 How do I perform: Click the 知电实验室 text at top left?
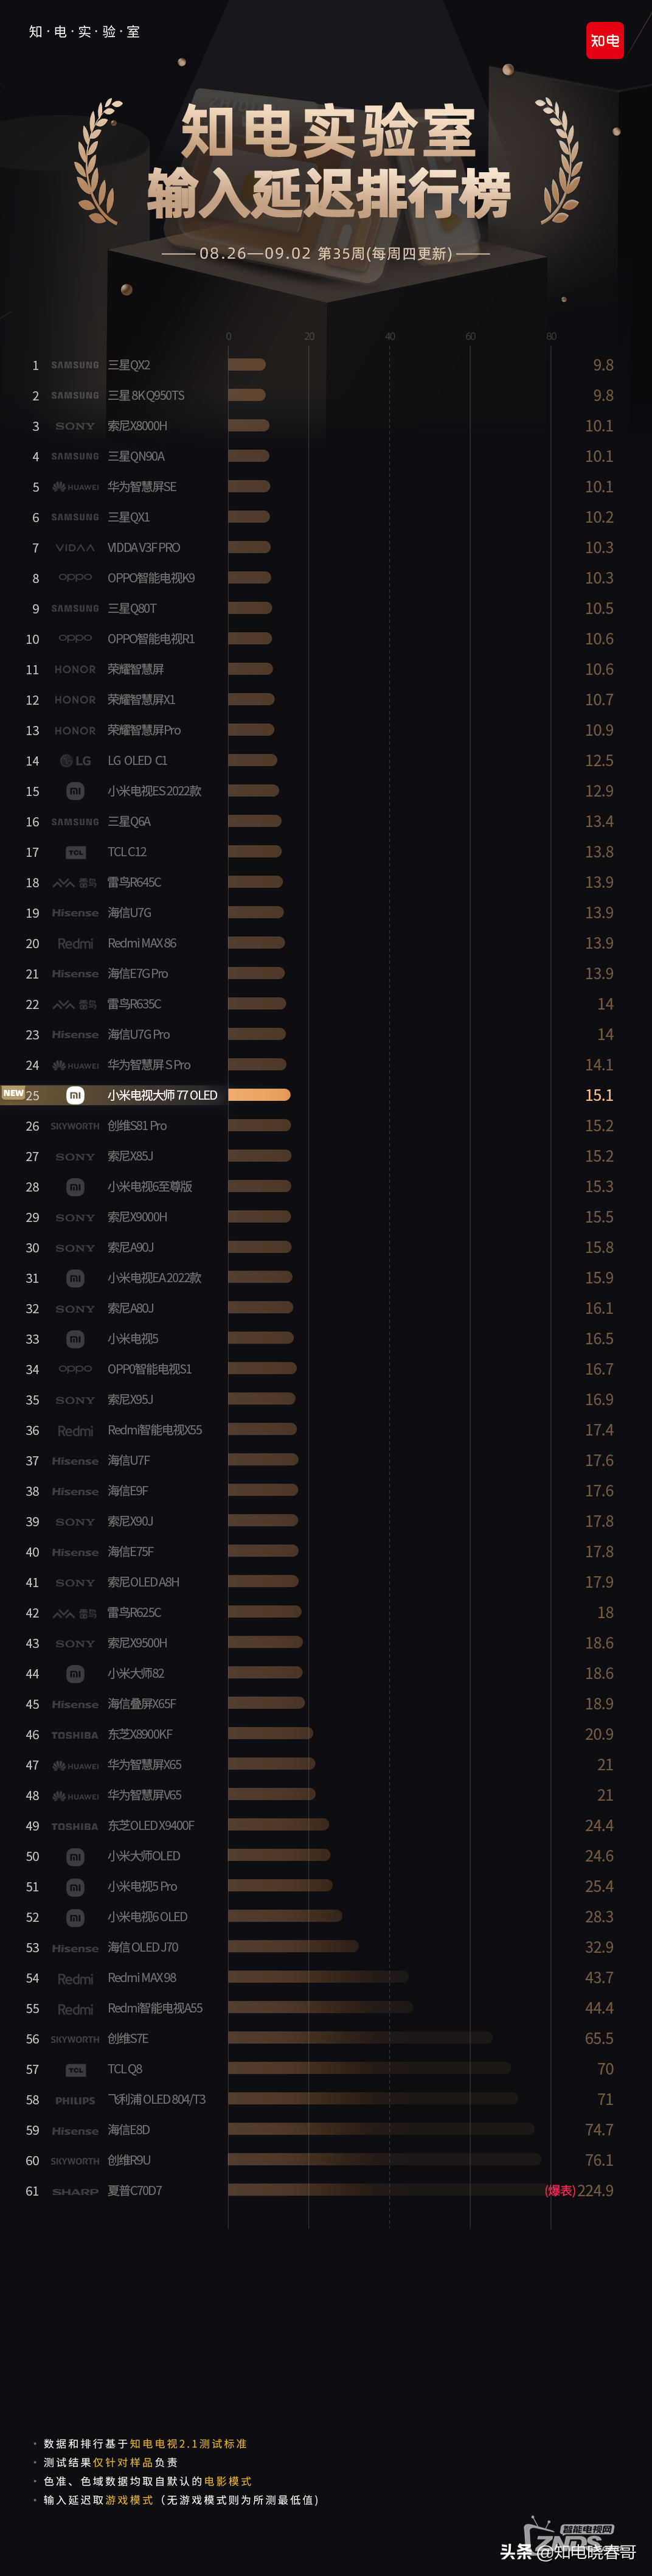point(84,32)
